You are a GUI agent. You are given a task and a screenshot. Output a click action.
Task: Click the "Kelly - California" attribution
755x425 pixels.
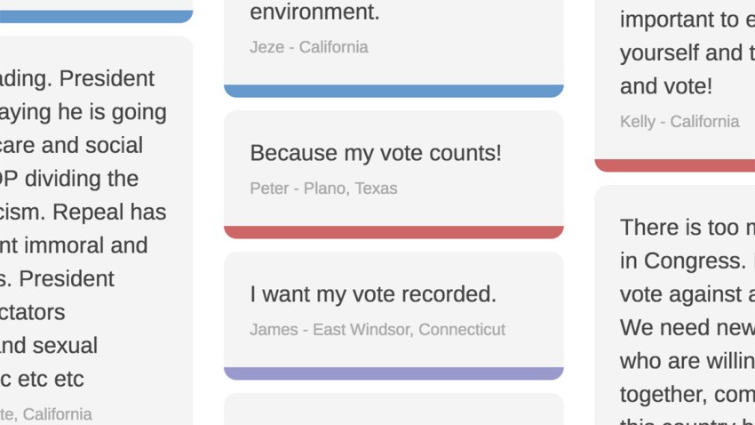pyautogui.click(x=679, y=122)
